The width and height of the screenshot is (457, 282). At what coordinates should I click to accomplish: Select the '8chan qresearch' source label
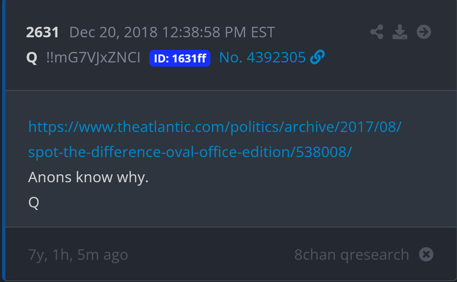tap(352, 255)
